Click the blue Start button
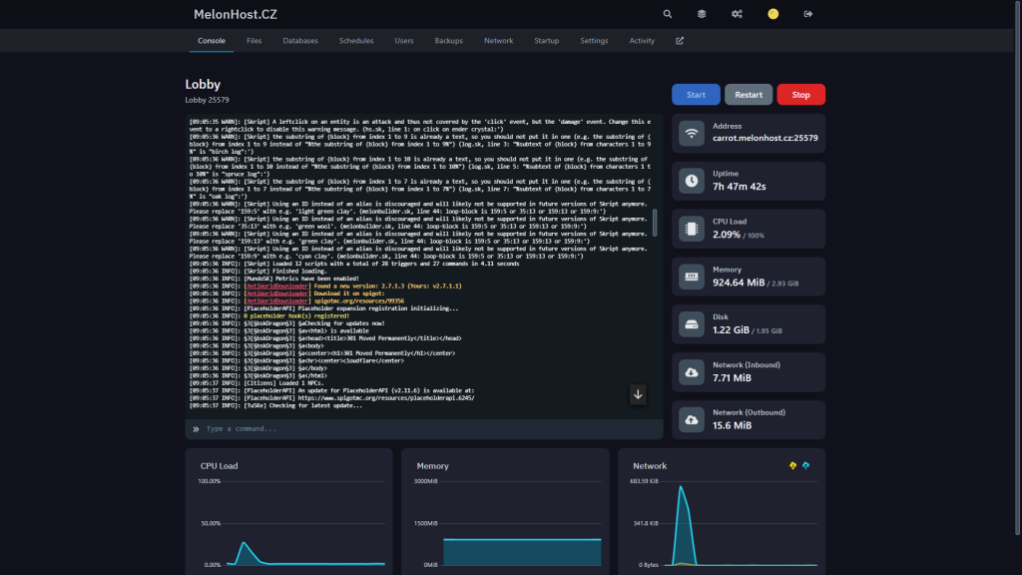Viewport: 1022px width, 575px height. pyautogui.click(x=696, y=95)
